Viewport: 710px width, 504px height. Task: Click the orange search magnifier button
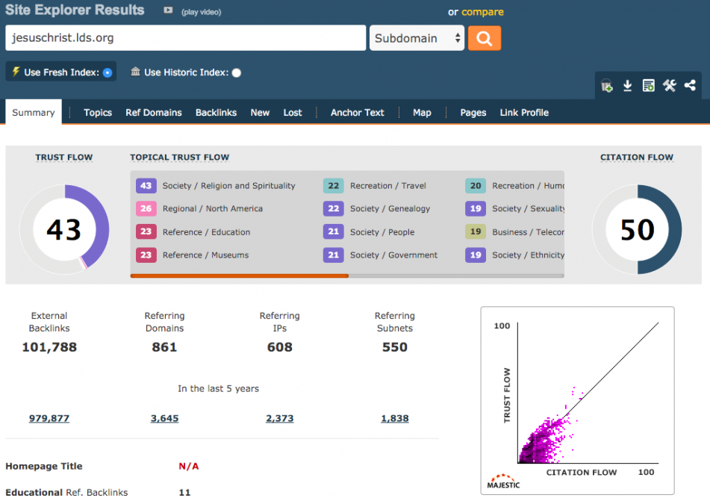tap(485, 38)
